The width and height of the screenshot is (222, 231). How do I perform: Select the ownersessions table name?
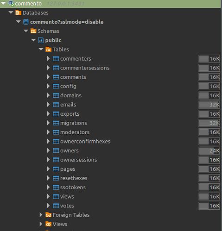click(79, 160)
